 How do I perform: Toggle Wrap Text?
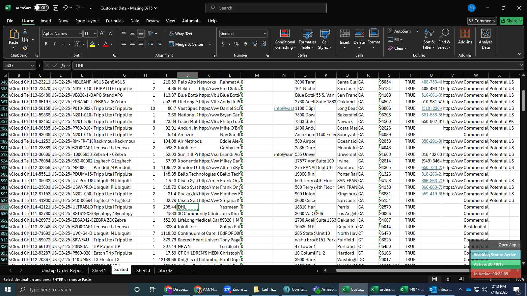point(181,34)
